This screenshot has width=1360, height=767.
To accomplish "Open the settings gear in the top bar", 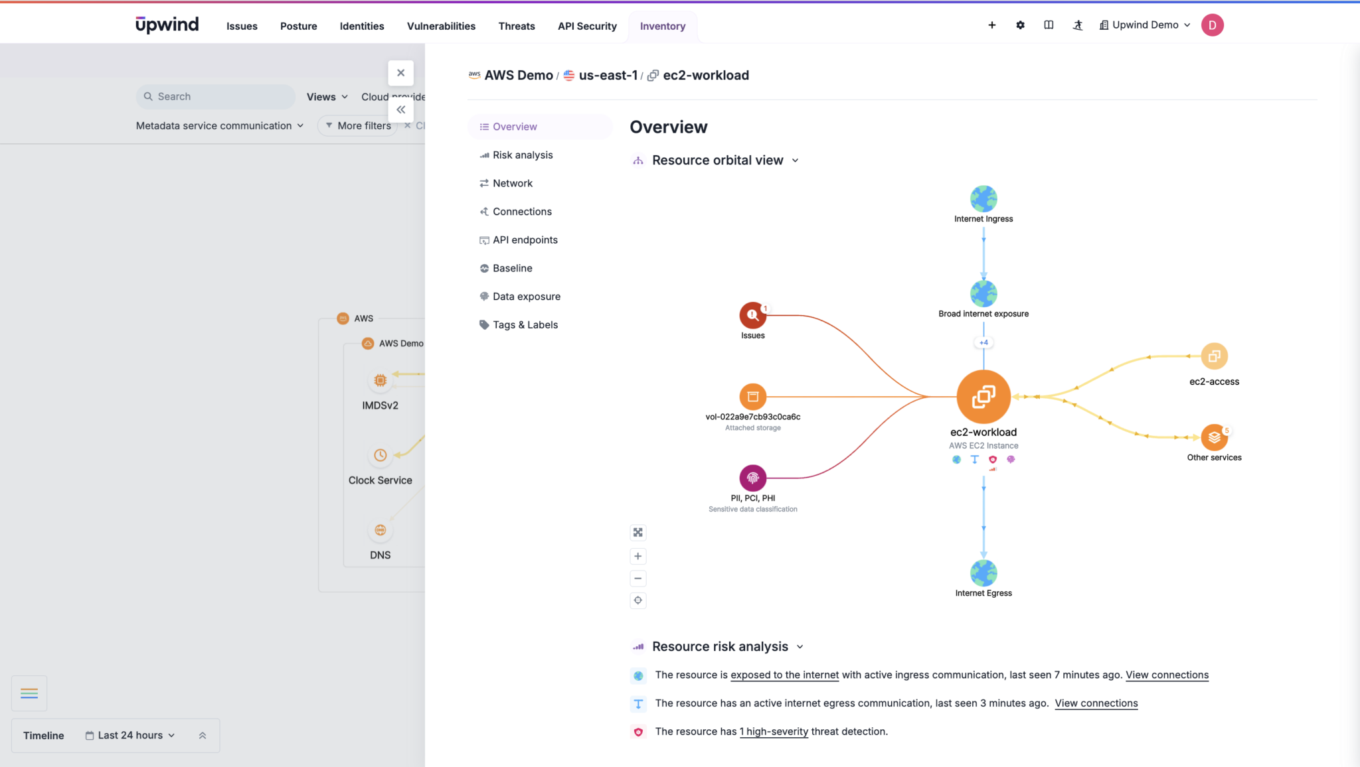I will [x=1020, y=25].
